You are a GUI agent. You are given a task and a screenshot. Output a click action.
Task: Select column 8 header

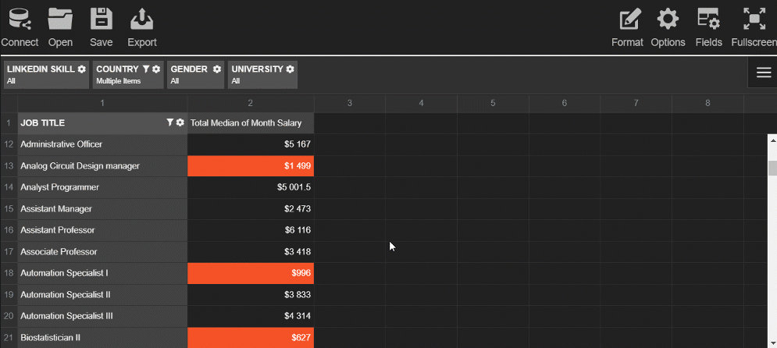coord(707,103)
